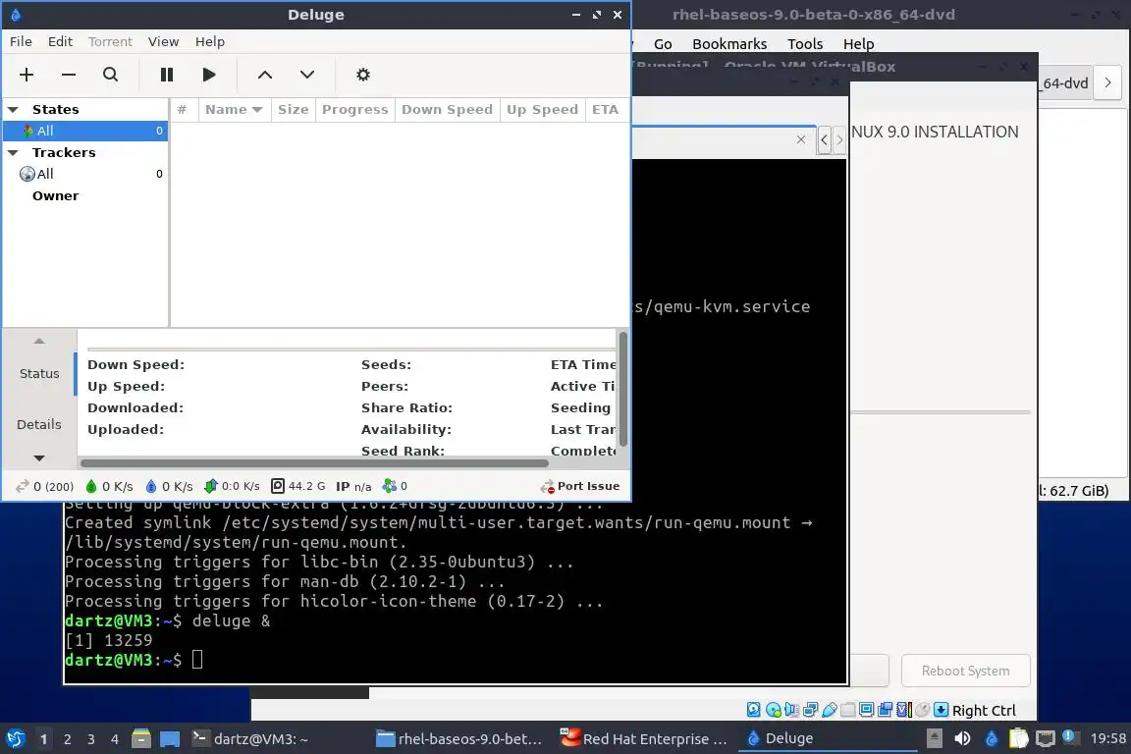Open the View menu in Deluge
The height and width of the screenshot is (754, 1131).
click(163, 42)
